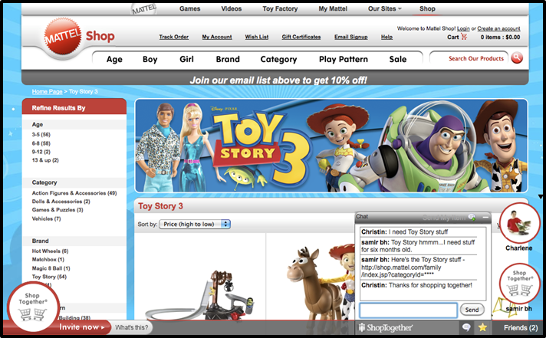Open the Play Pattern navigation menu

pyautogui.click(x=344, y=59)
